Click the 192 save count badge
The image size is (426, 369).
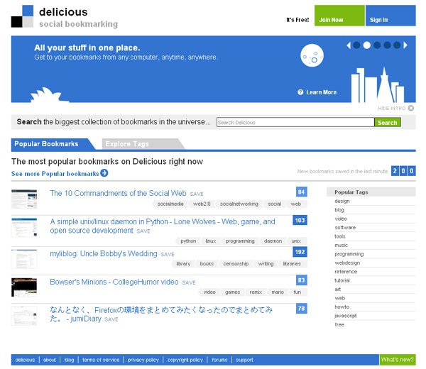pos(300,251)
